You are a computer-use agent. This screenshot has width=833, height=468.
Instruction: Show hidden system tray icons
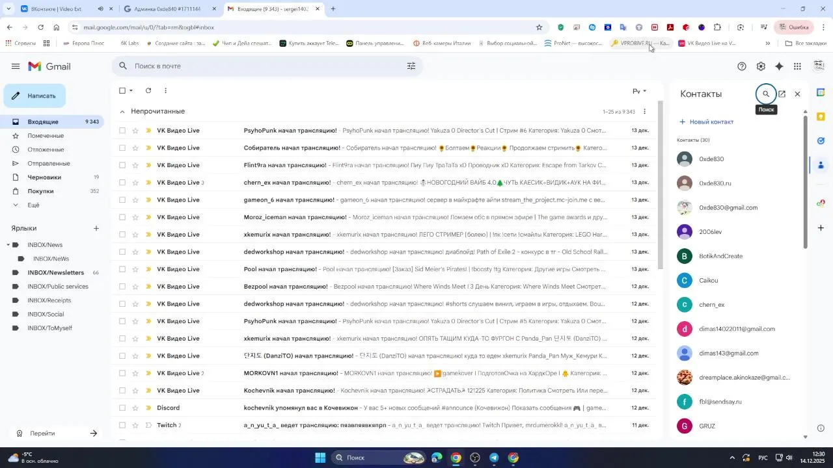click(732, 458)
